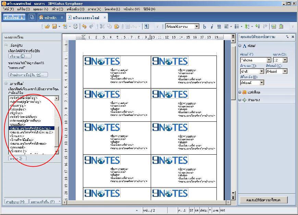Apply italic with the i icon
The image size is (298, 215).
pyautogui.click(x=212, y=26)
